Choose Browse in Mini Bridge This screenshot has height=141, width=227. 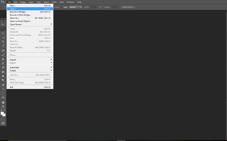coord(30,15)
